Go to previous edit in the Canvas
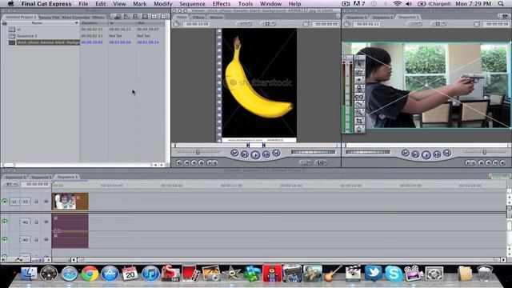Screen dimensions: 512x288 [x=406, y=153]
